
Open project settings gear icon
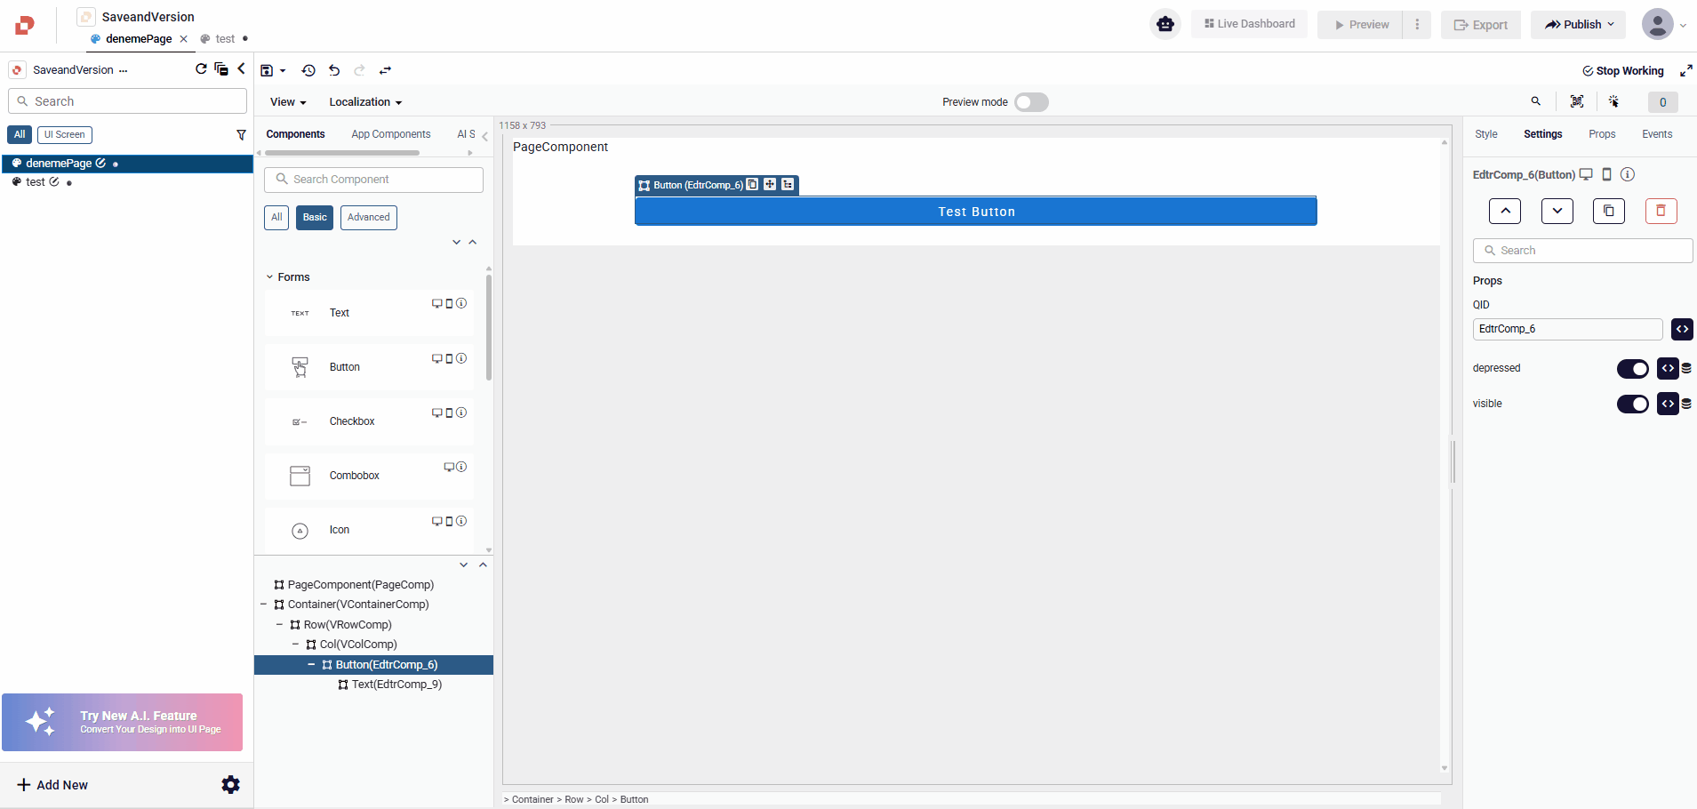(230, 784)
